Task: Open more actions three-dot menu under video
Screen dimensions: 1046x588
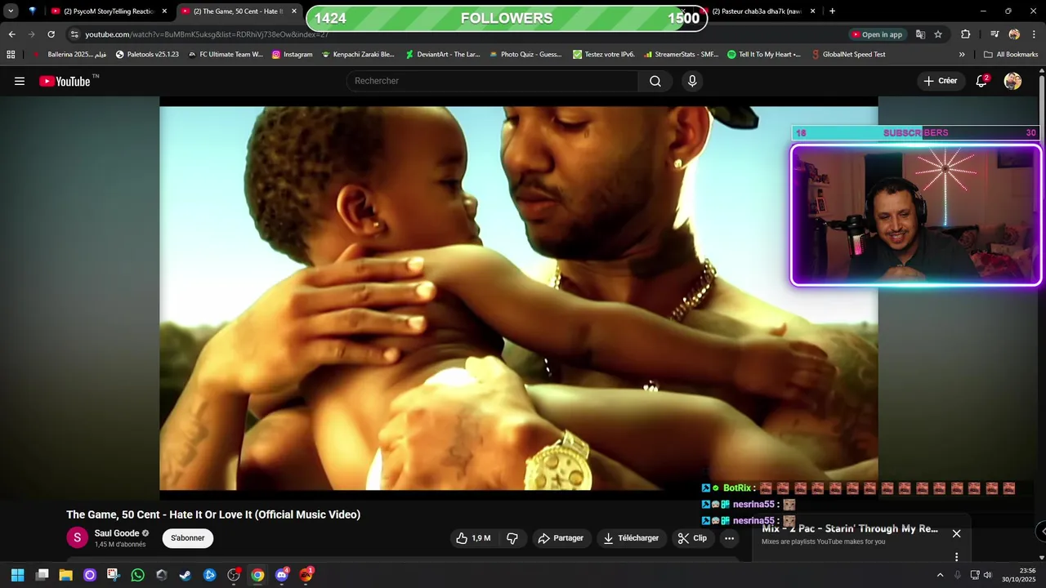Action: pyautogui.click(x=729, y=538)
